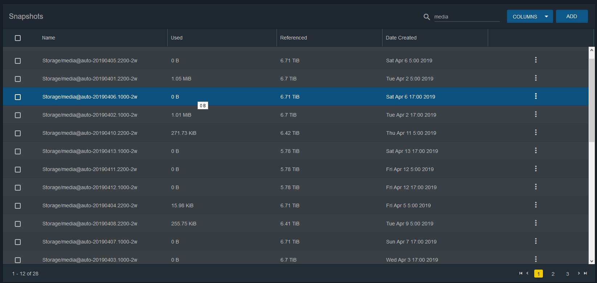Focus the search field containing "media"
597x283 pixels.
click(466, 17)
